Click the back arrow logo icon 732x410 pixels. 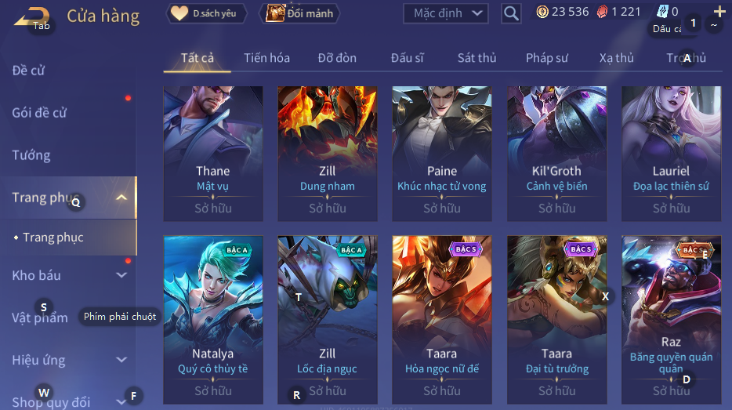pyautogui.click(x=32, y=18)
